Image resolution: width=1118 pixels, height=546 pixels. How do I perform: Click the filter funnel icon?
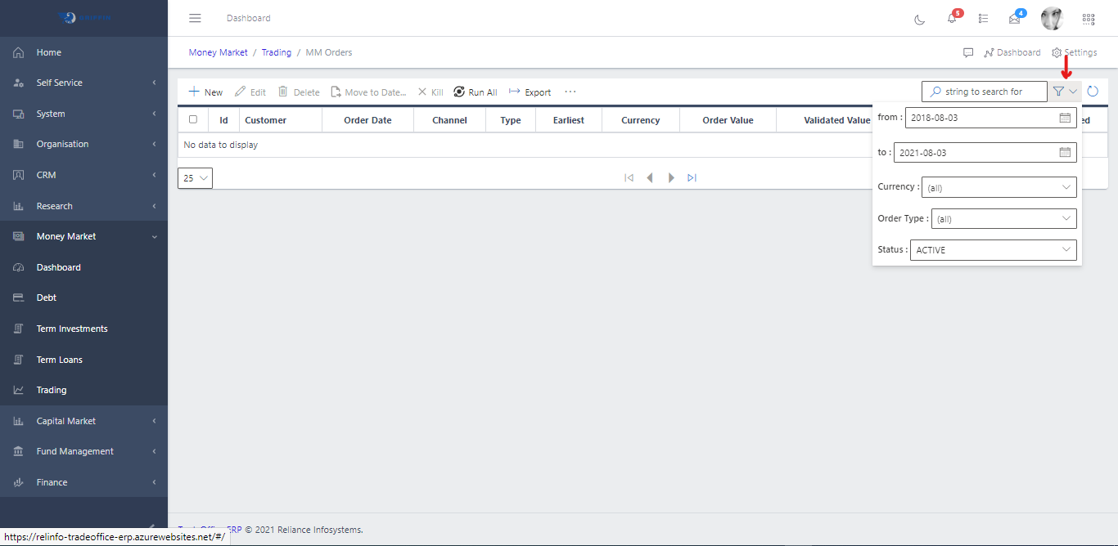(1058, 92)
